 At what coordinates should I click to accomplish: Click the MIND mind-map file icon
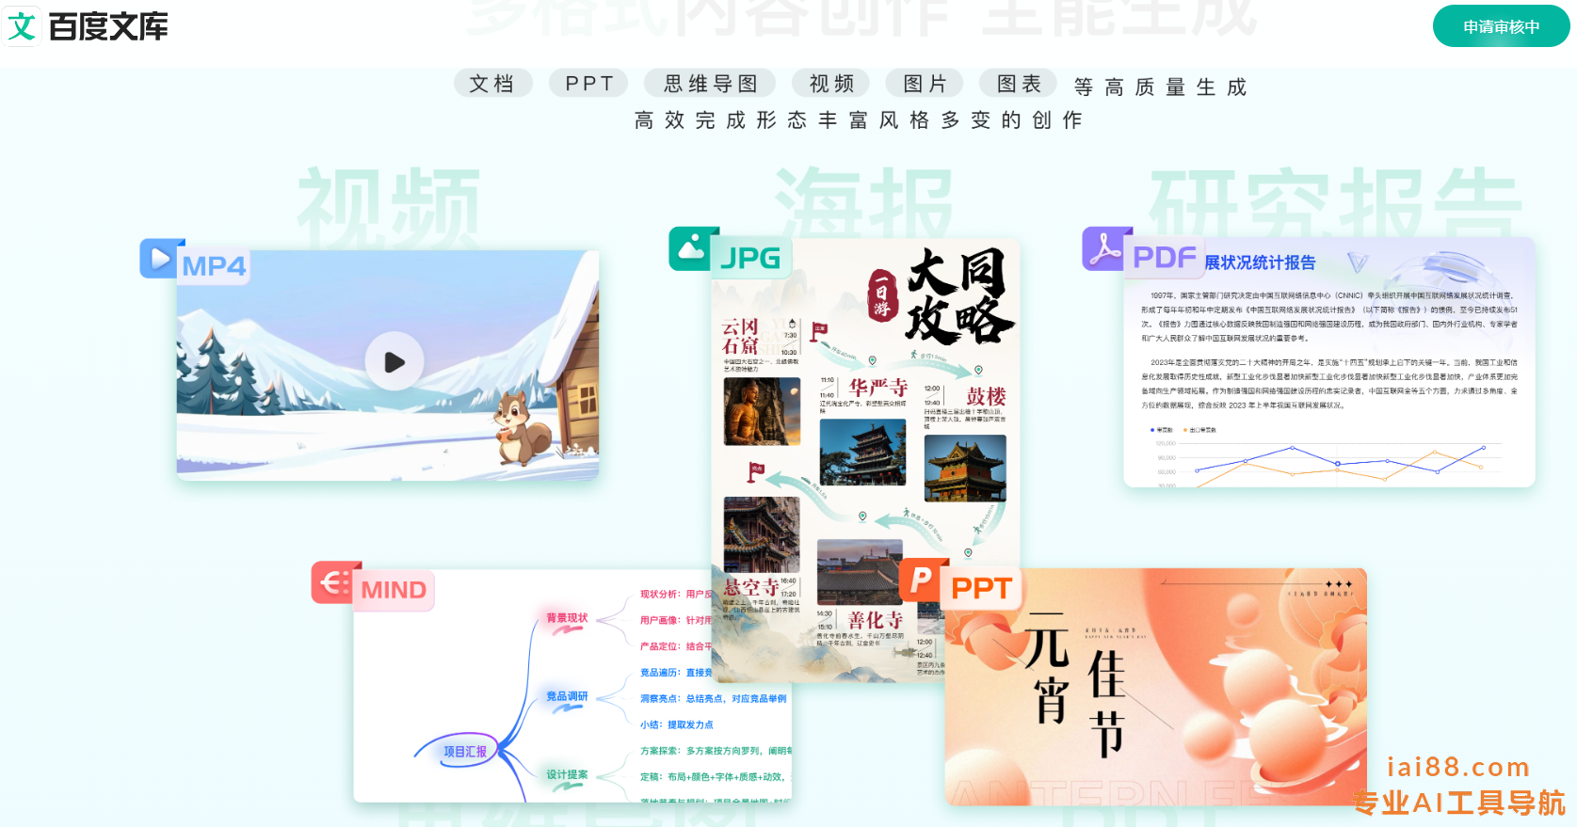tap(334, 582)
